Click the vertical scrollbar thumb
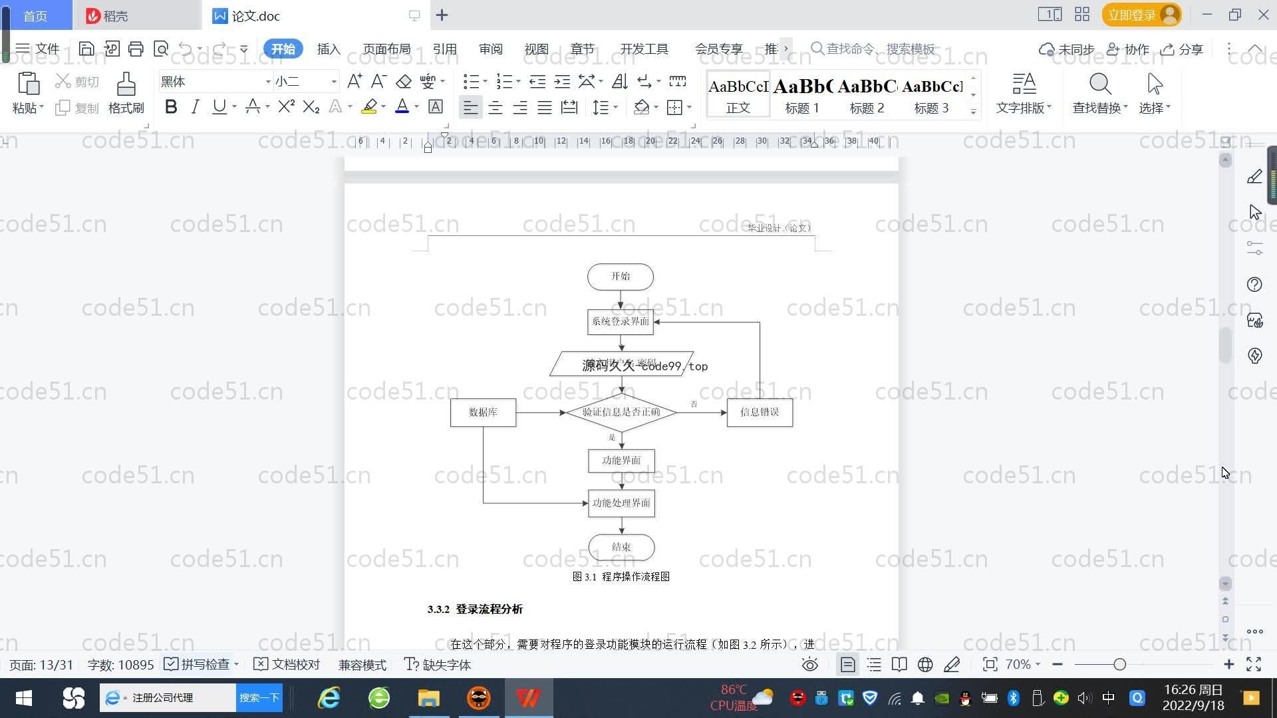The height and width of the screenshot is (718, 1277). coord(1225,345)
